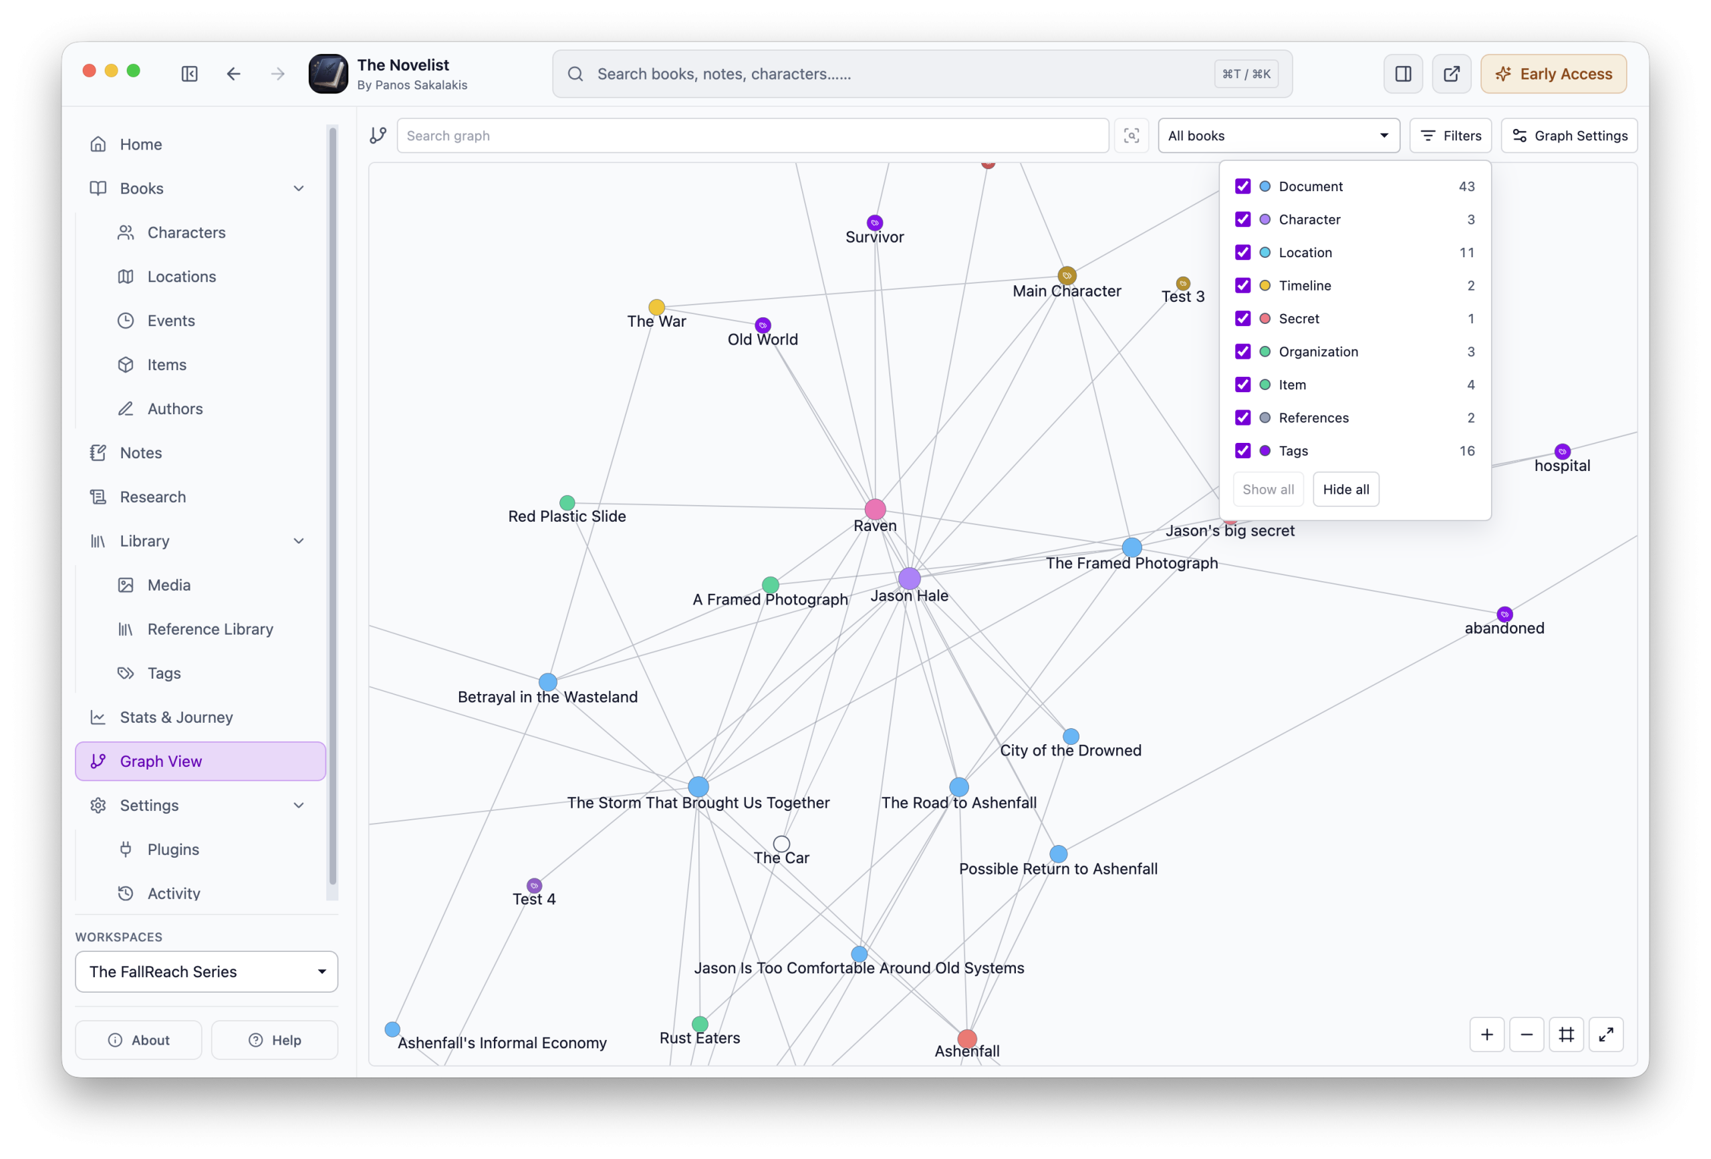Click The War timeline node
The image size is (1711, 1159).
tap(656, 307)
